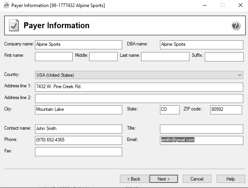Focus the First name input
248x188 pixels.
pos(53,57)
